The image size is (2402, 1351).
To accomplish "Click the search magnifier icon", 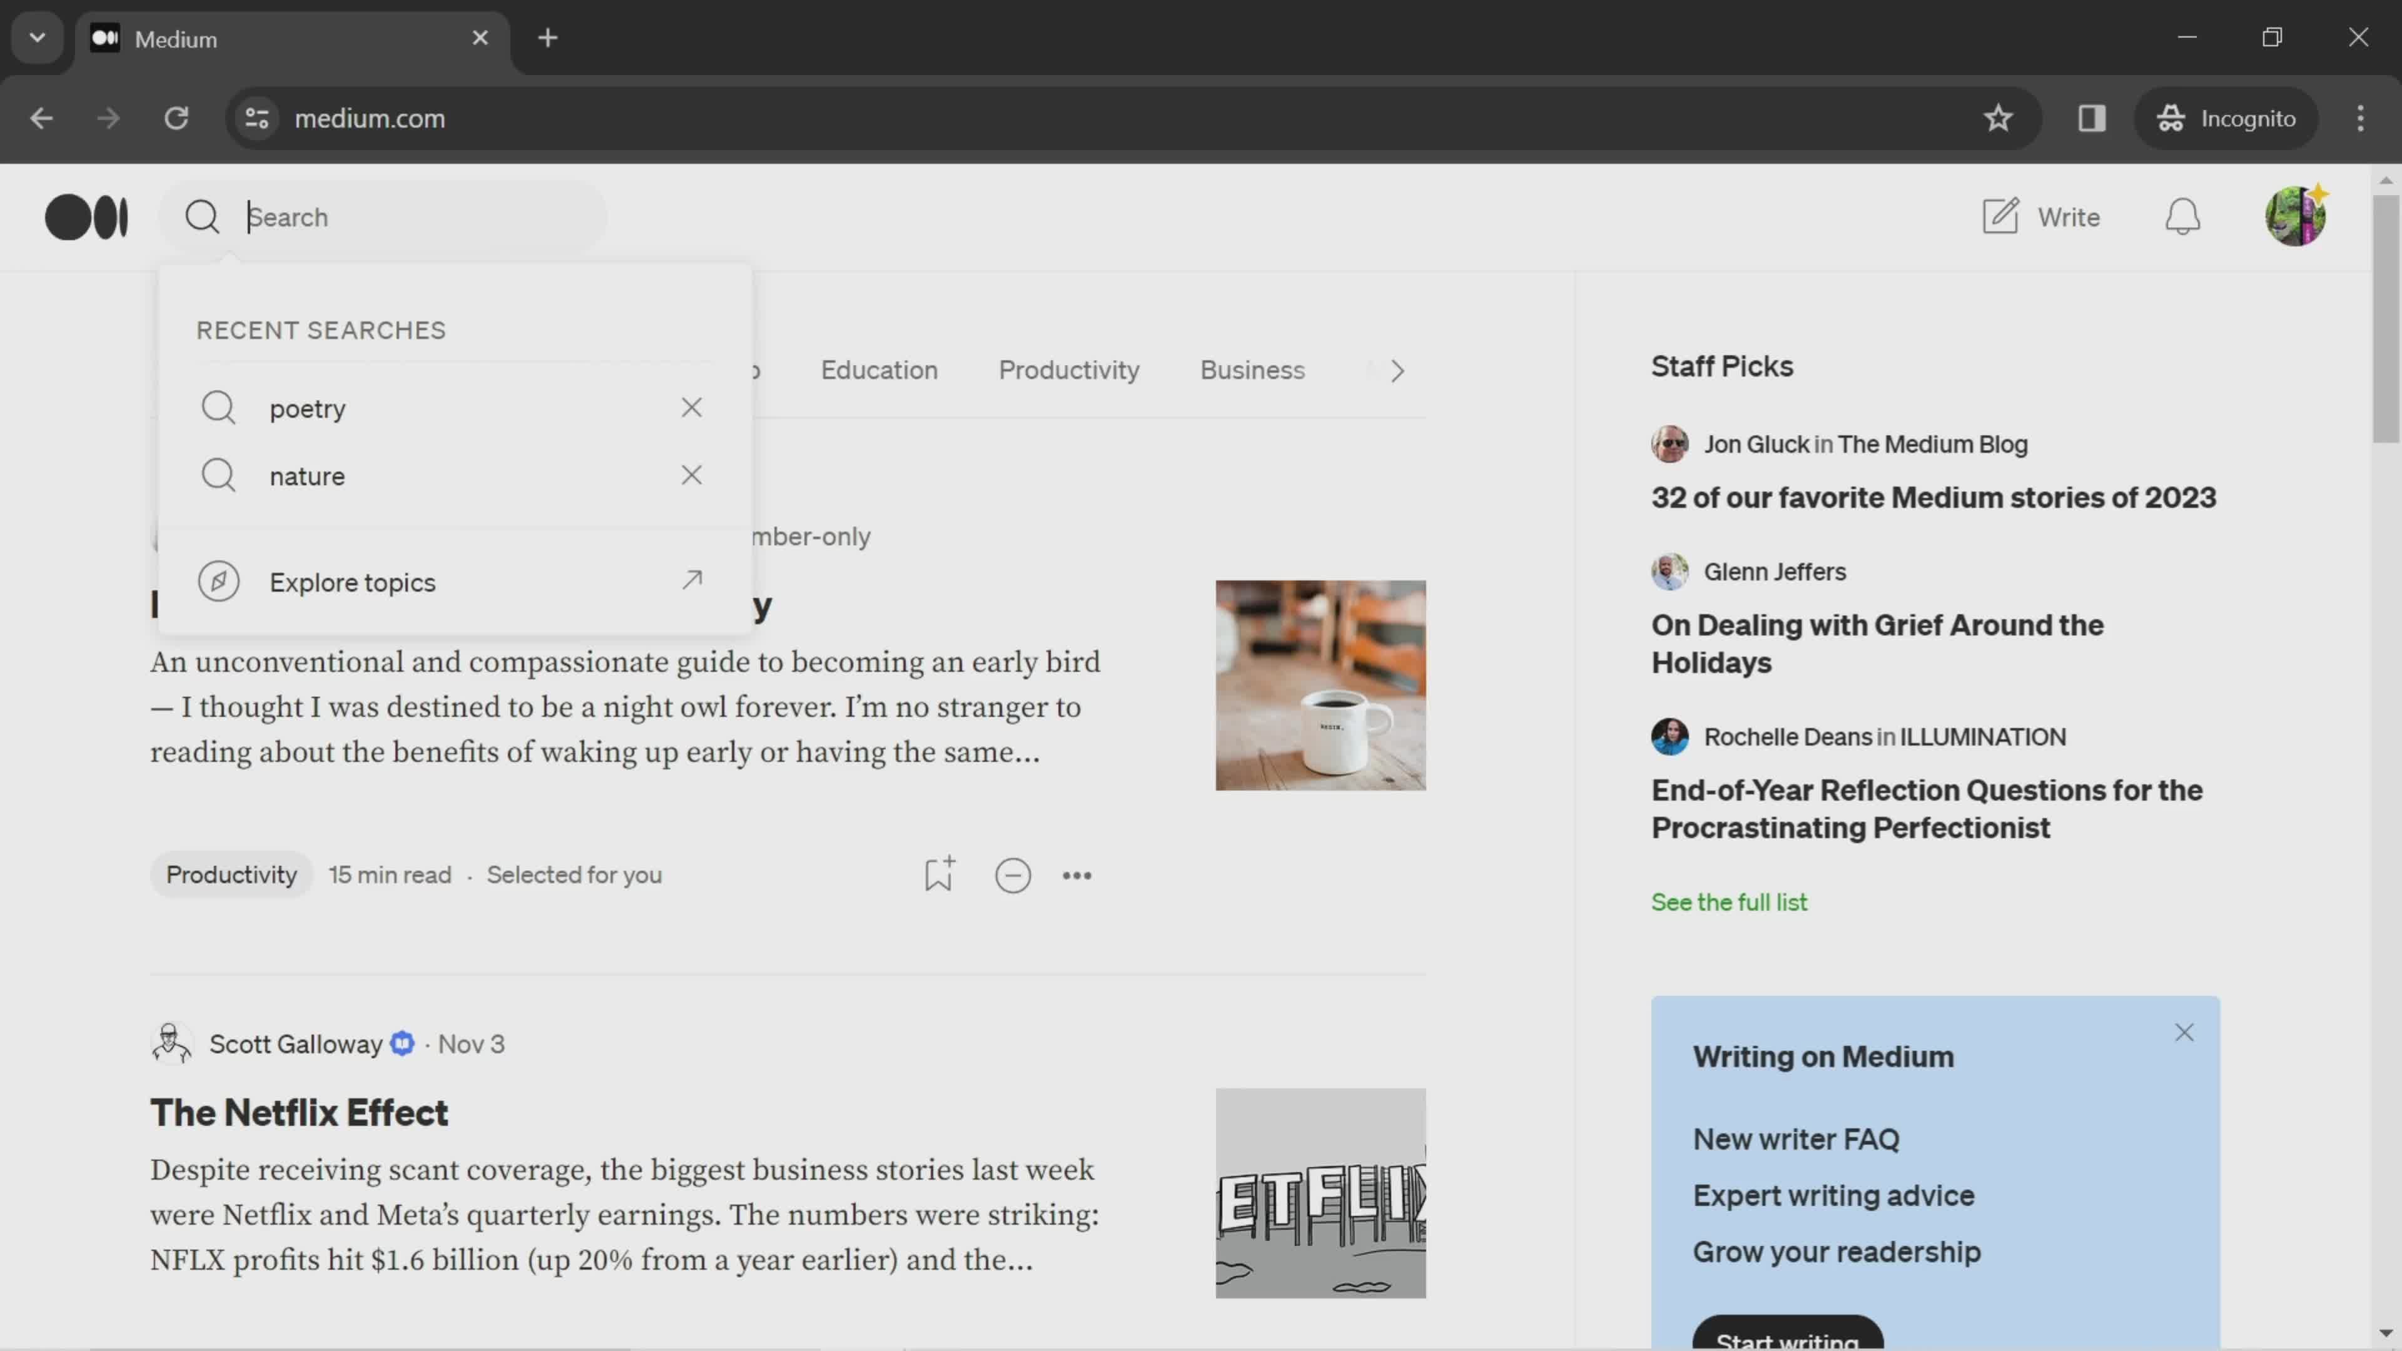I will tap(201, 216).
